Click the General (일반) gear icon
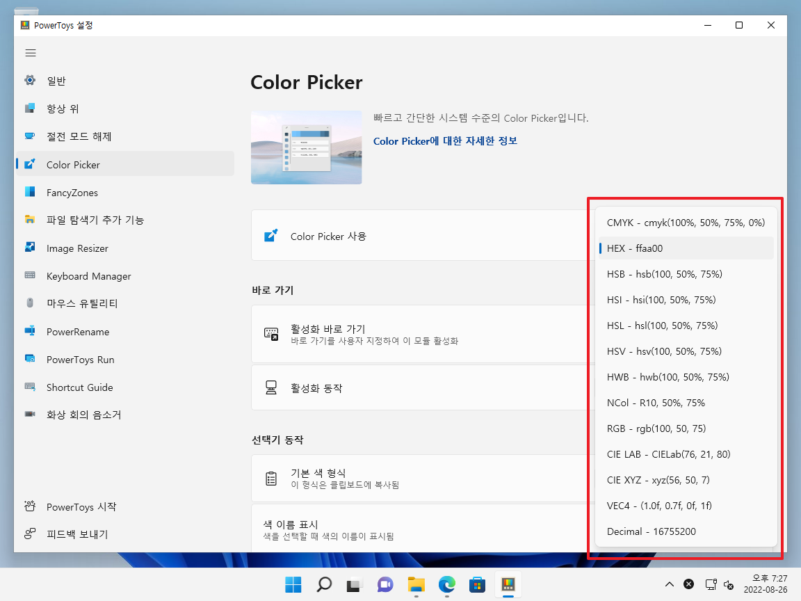 click(30, 80)
